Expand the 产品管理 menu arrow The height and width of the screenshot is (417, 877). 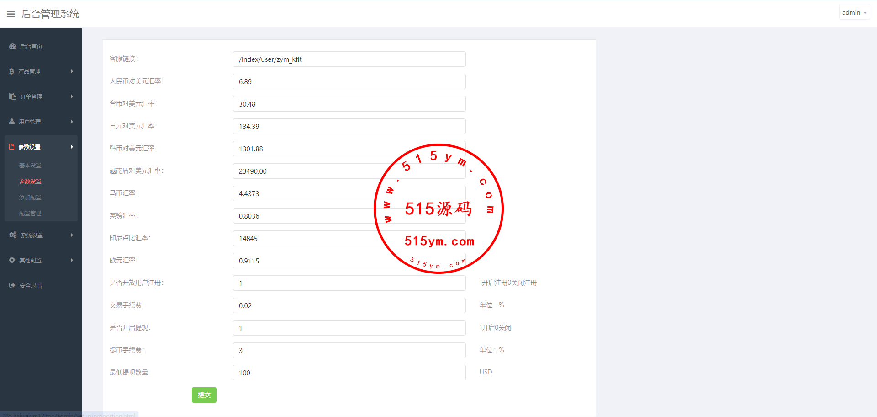72,71
